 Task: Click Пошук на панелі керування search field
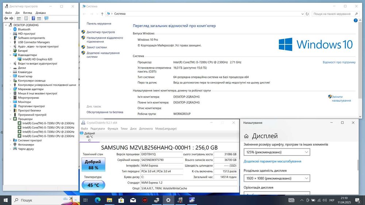coord(336,14)
